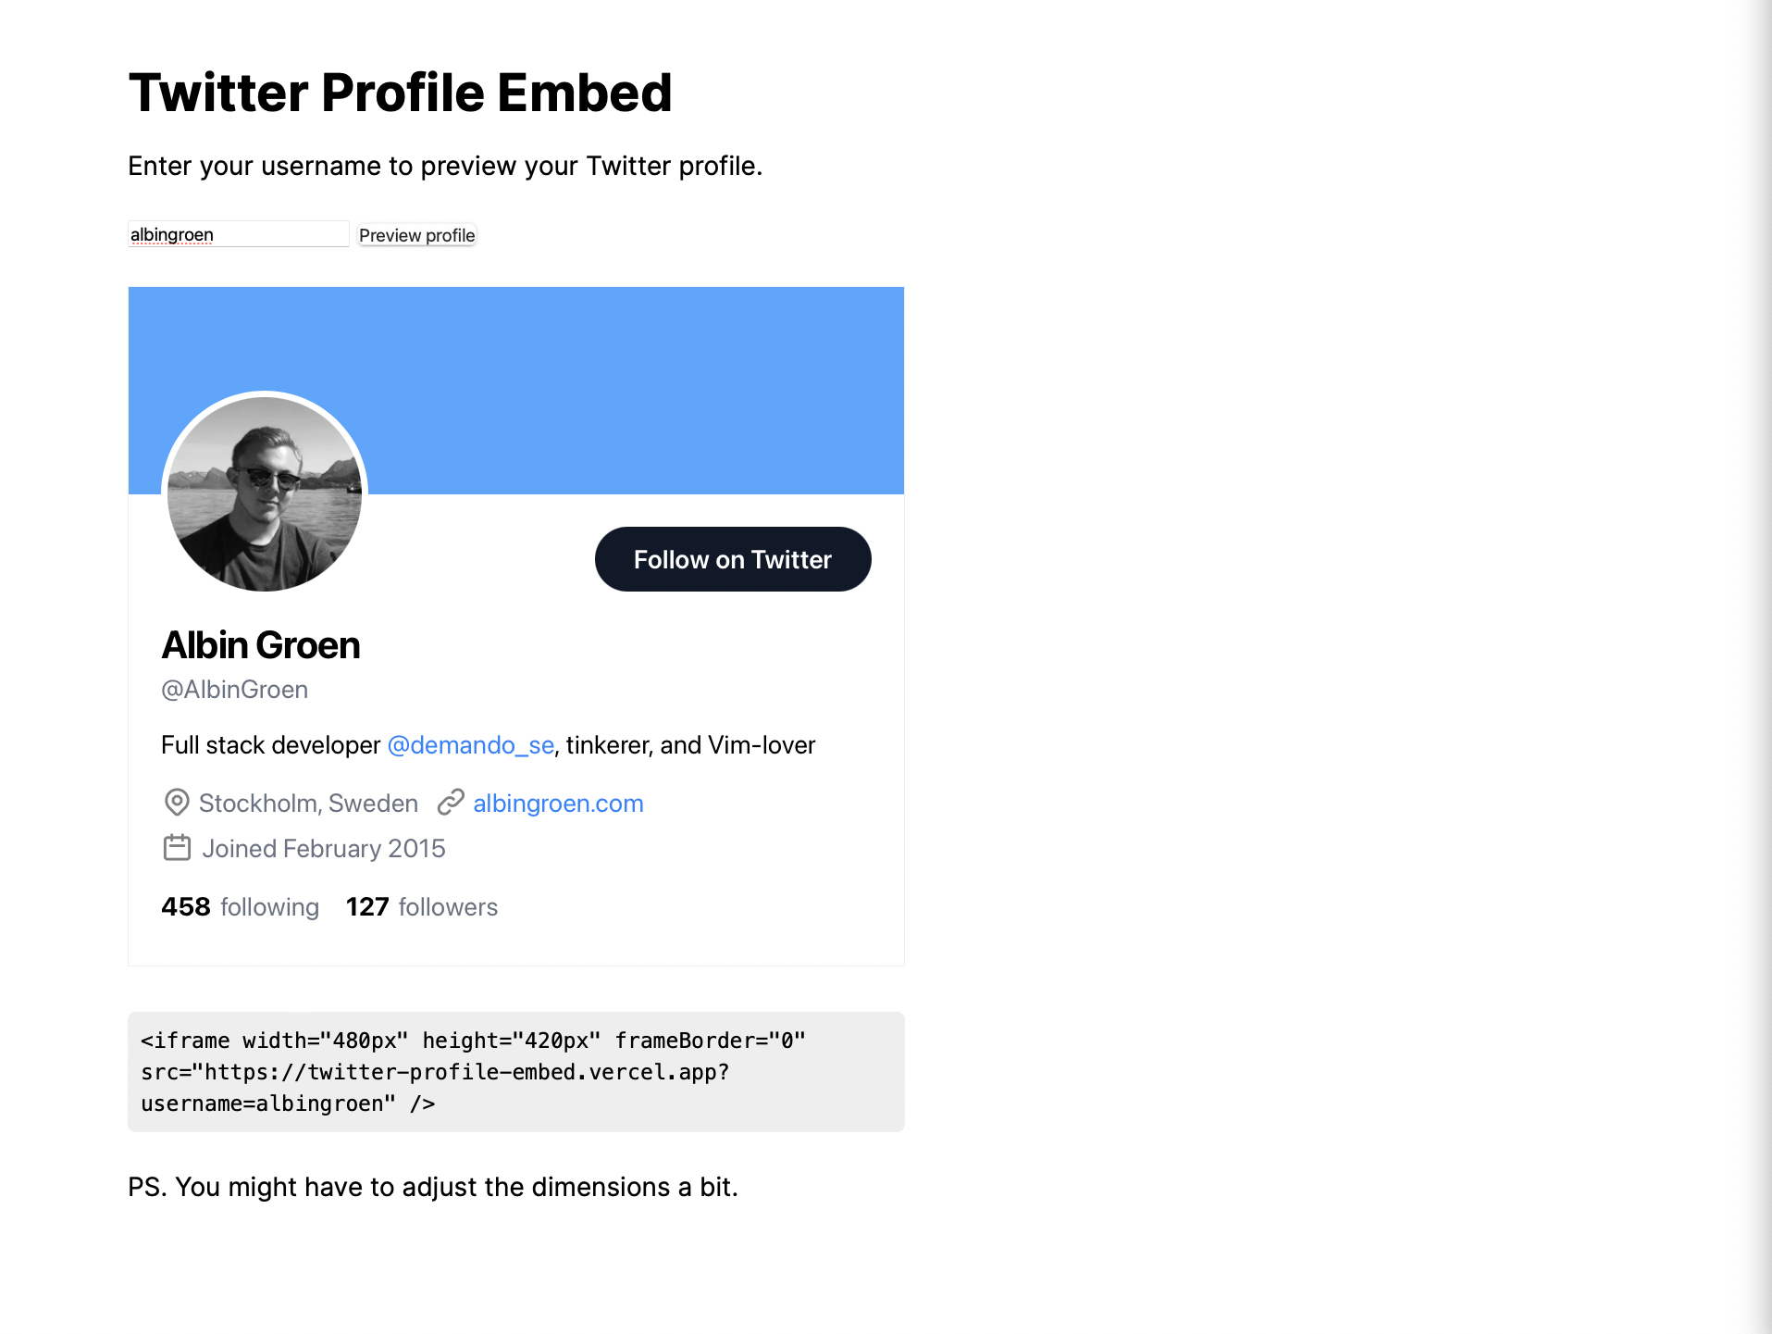Open the Follow on Twitter button

731,559
